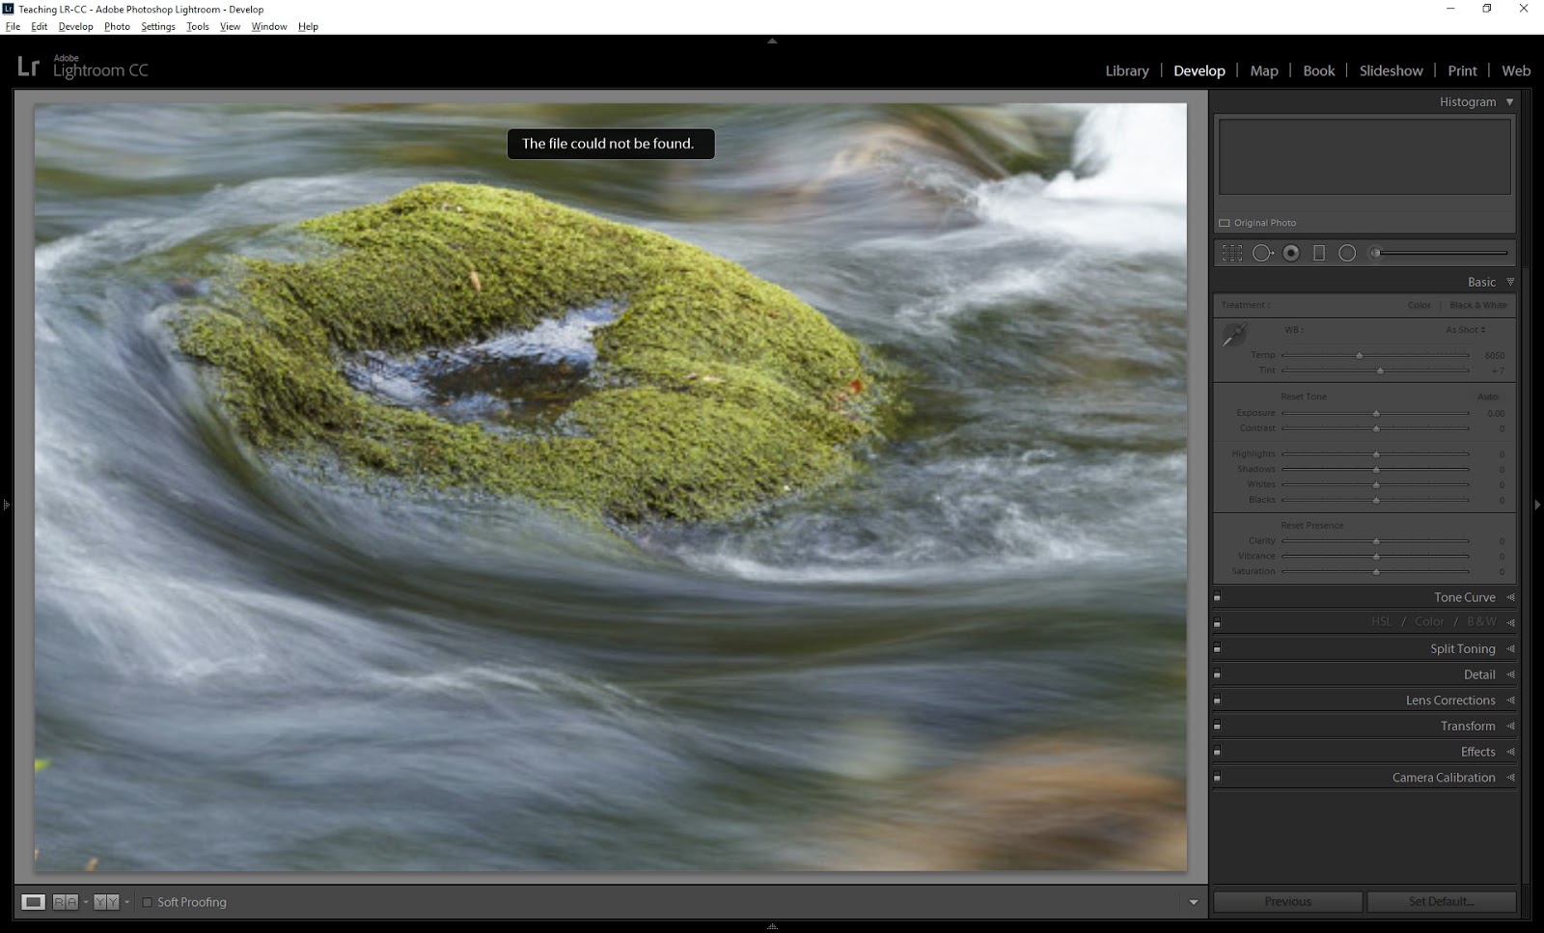Open the File menu
1544x933 pixels.
point(13,26)
